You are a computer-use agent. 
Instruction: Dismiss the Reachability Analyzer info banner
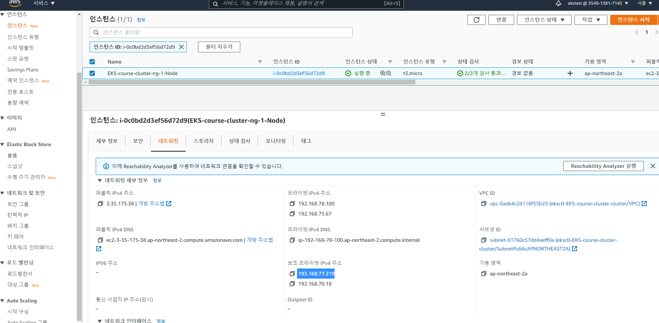(x=653, y=166)
